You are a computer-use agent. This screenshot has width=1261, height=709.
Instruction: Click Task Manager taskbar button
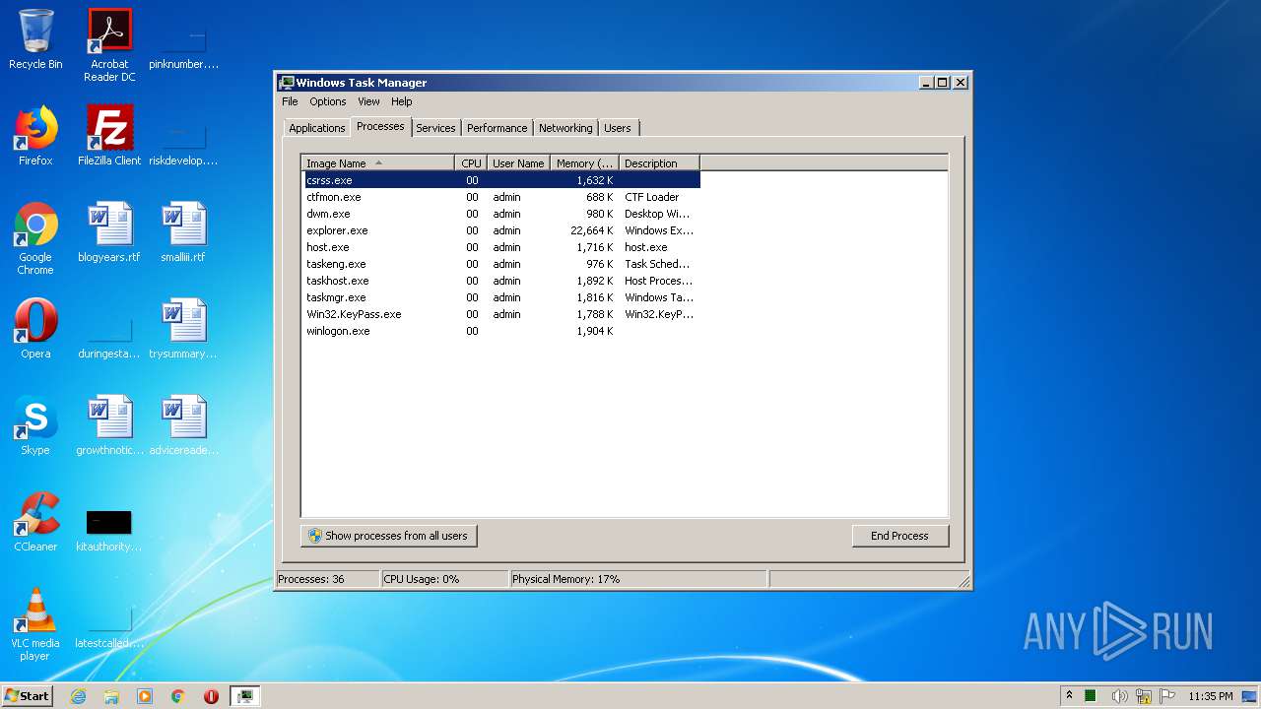pyautogui.click(x=244, y=696)
